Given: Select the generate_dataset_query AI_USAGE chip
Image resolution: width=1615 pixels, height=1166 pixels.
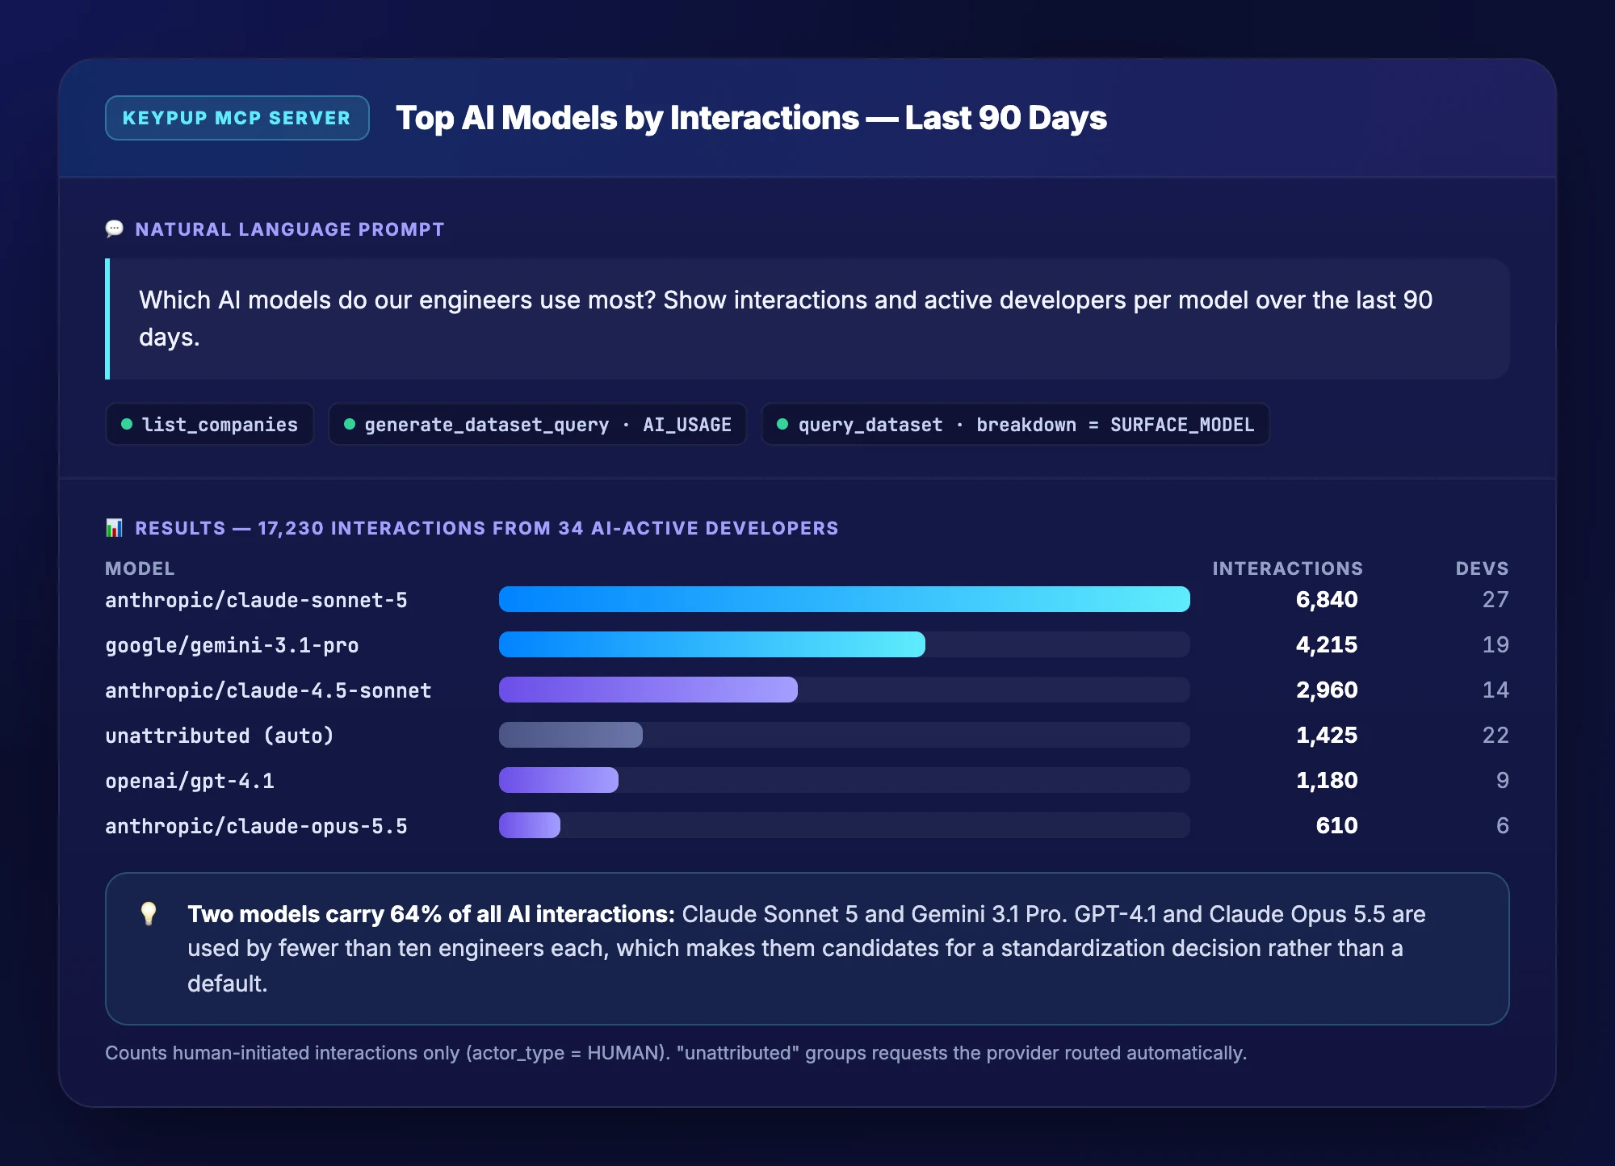Looking at the screenshot, I should 538,425.
